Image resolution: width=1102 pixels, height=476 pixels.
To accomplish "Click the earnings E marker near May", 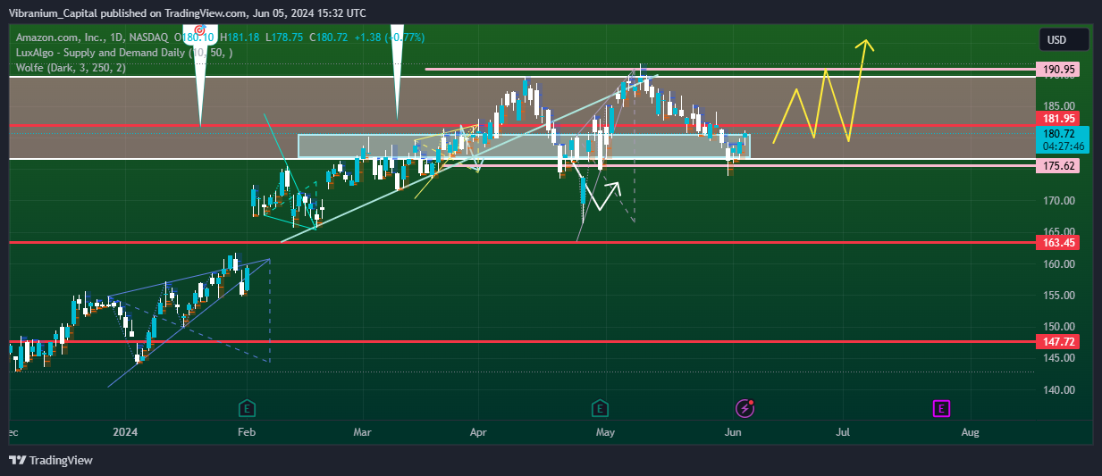I will [x=601, y=409].
